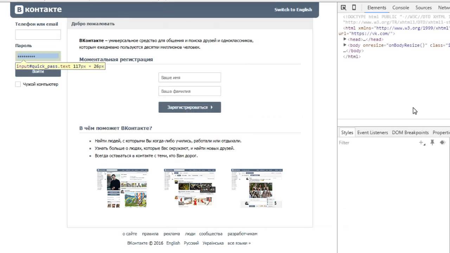Image resolution: width=450 pixels, height=253 pixels.
Task: Expand the body node in the DOM tree
Action: pyautogui.click(x=345, y=45)
